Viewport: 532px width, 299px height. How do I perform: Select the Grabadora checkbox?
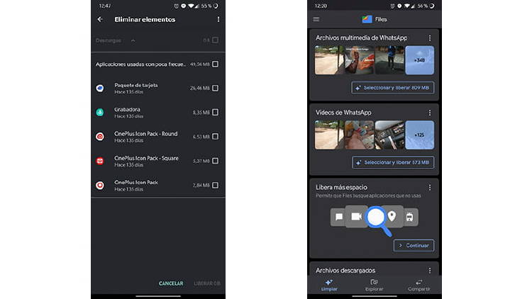(x=215, y=112)
